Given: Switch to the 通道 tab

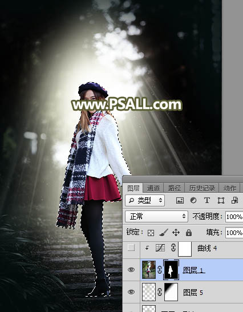Looking at the screenshot, I should coord(153,188).
